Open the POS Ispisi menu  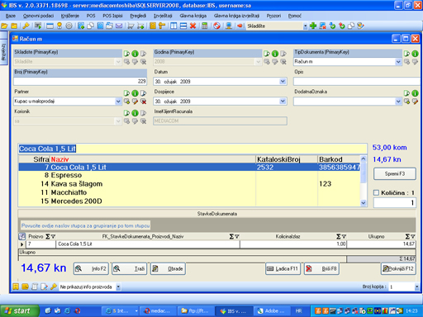tap(112, 16)
